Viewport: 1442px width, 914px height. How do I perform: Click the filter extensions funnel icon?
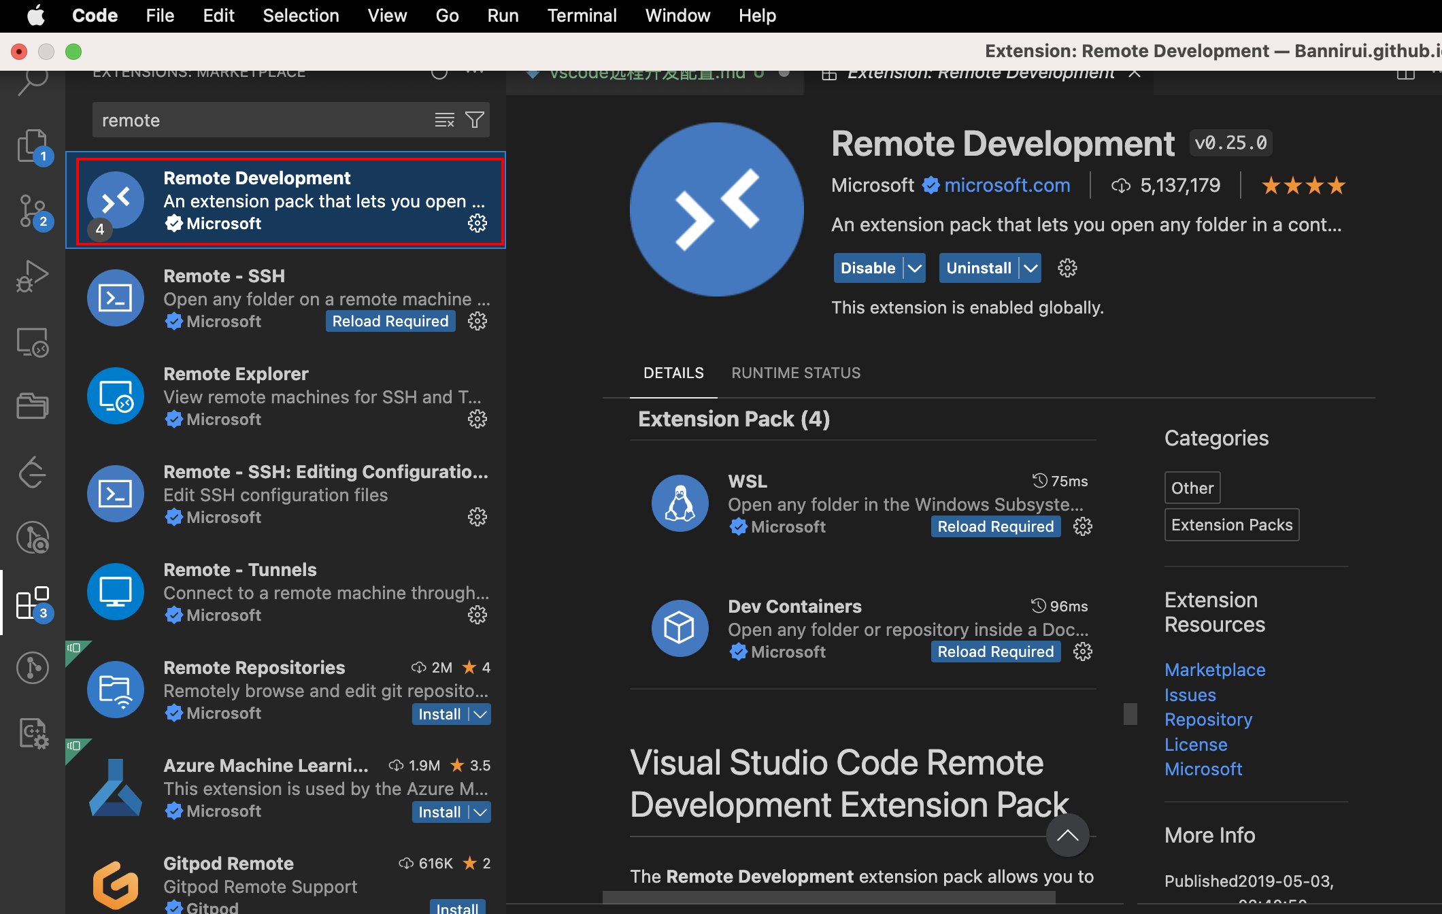(x=475, y=120)
